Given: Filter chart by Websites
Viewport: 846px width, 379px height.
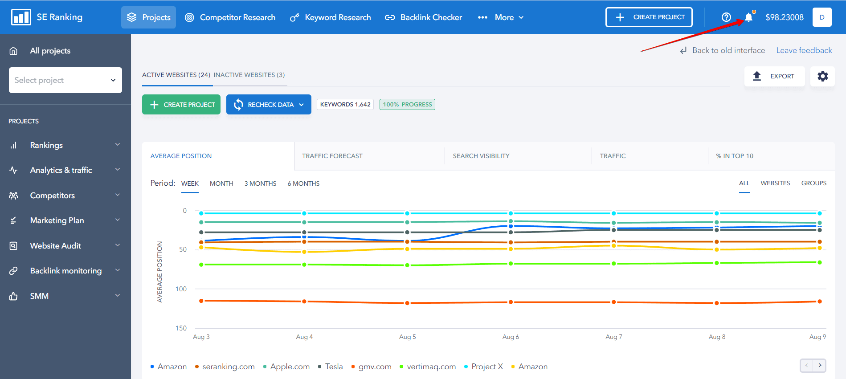Looking at the screenshot, I should pyautogui.click(x=775, y=183).
